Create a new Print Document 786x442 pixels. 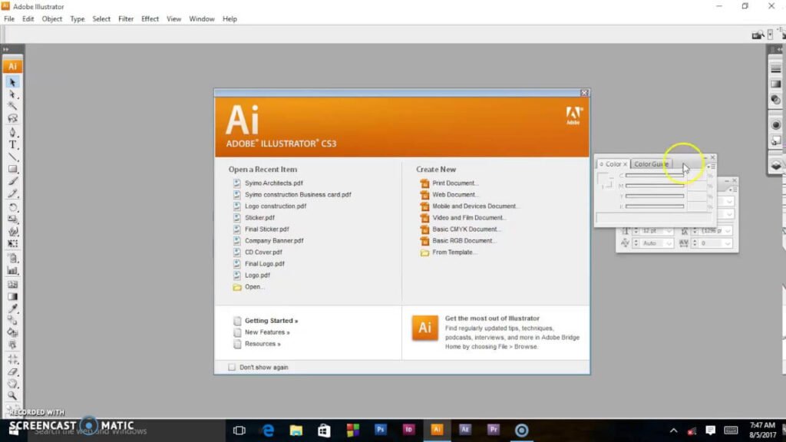tap(456, 183)
